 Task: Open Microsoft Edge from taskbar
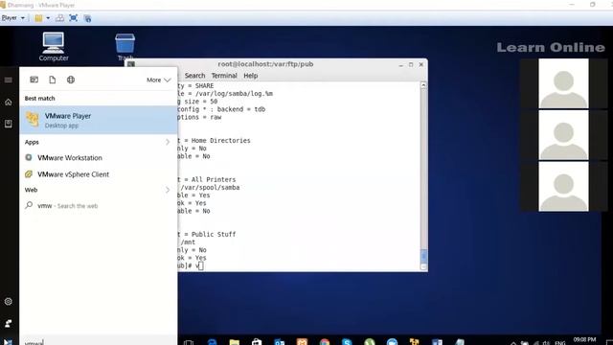click(212, 342)
